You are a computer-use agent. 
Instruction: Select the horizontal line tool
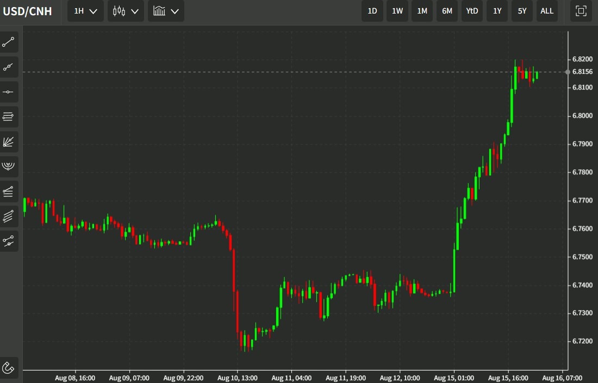(8, 92)
